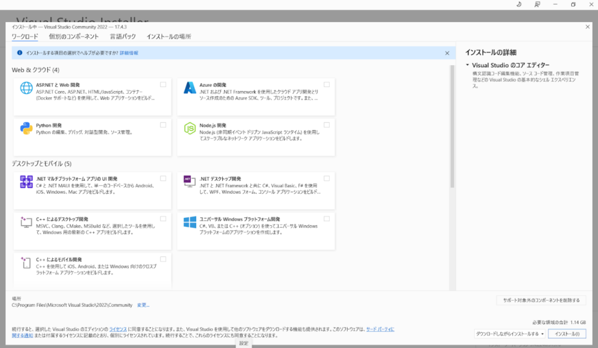
Task: Open the インストールの場所 tab
Action: click(x=169, y=37)
